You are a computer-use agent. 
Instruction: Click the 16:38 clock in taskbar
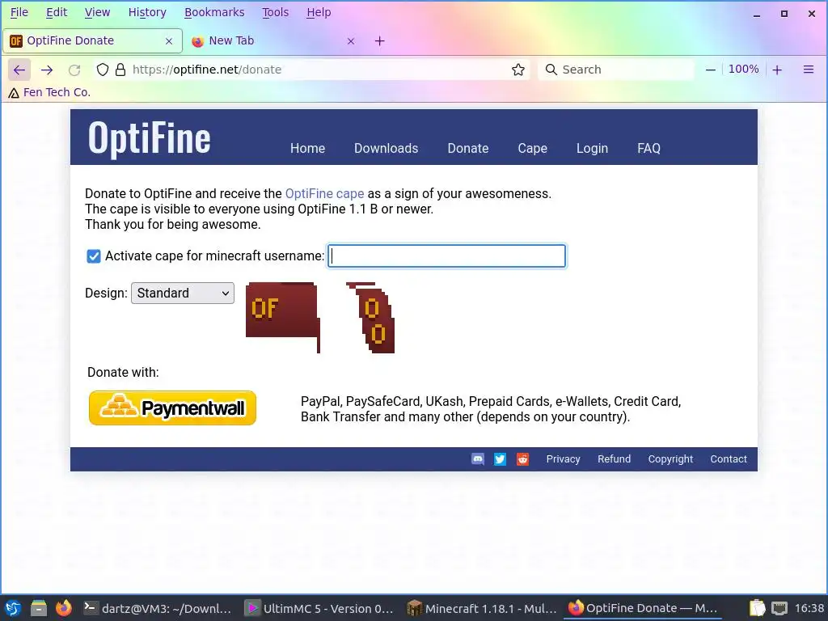coord(809,608)
